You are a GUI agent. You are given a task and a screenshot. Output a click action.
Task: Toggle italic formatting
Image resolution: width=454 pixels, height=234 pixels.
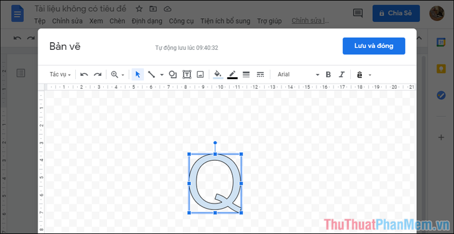(x=342, y=75)
